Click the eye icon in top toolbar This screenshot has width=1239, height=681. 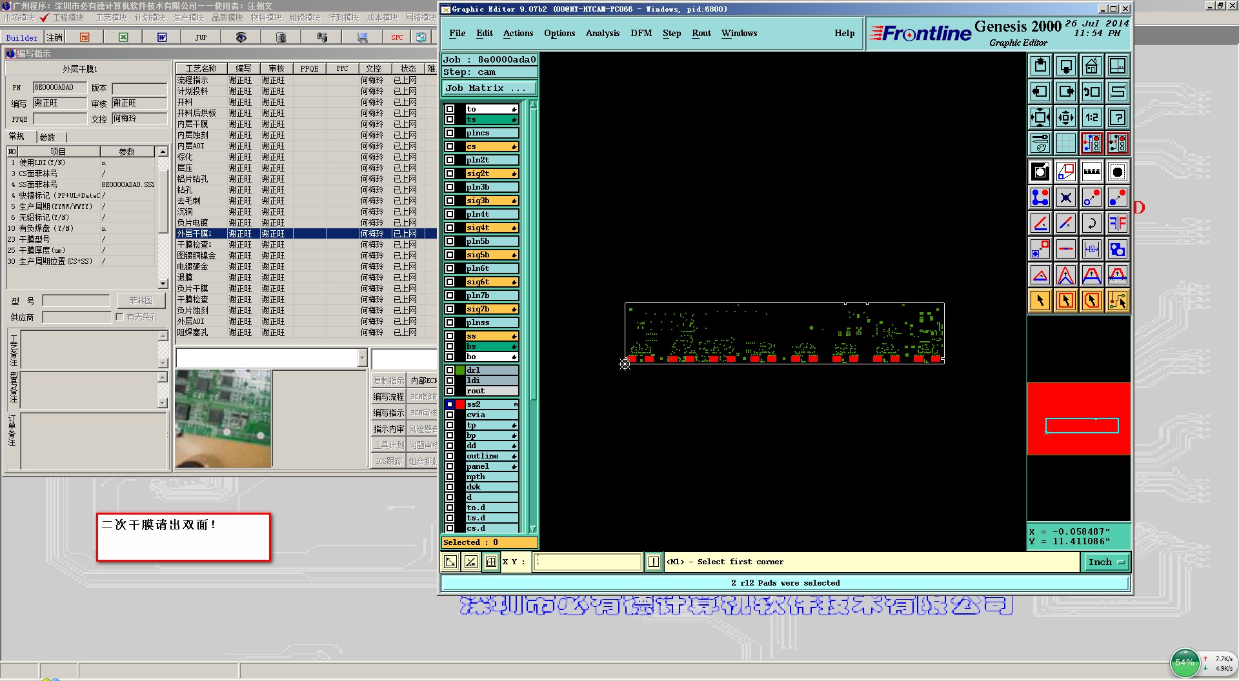[241, 37]
